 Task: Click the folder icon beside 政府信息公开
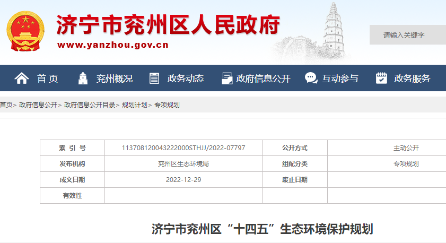226,79
